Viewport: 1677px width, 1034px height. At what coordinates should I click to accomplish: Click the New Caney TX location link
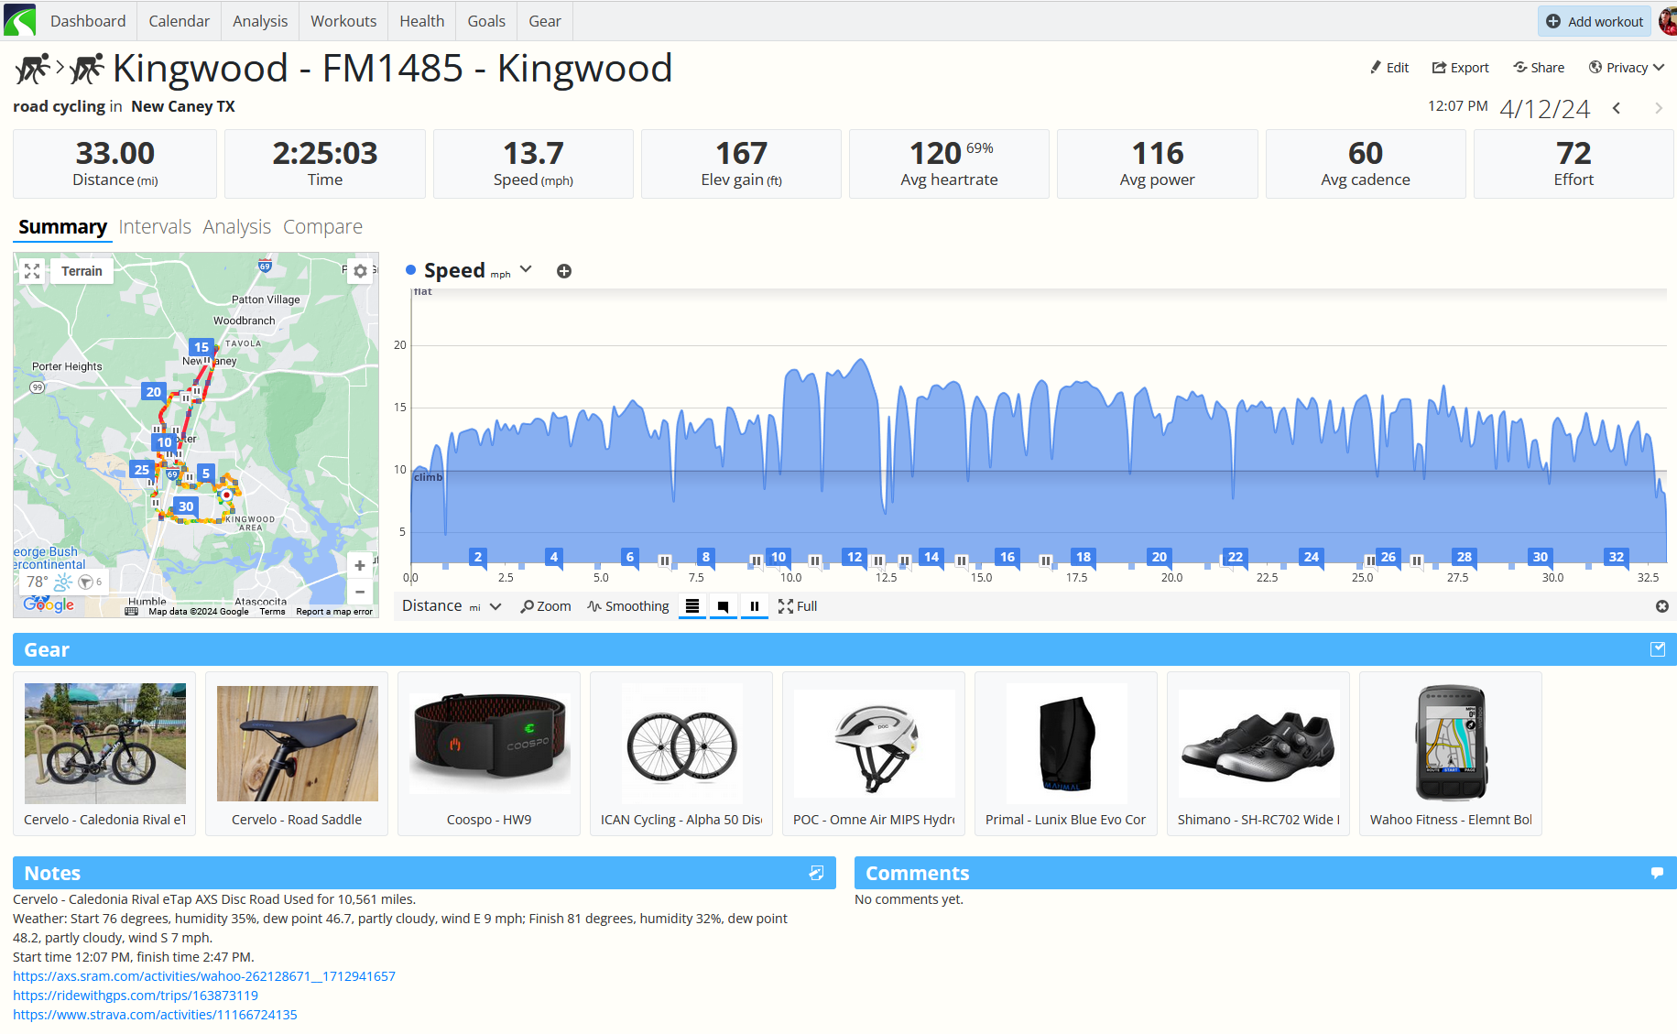[x=183, y=106]
